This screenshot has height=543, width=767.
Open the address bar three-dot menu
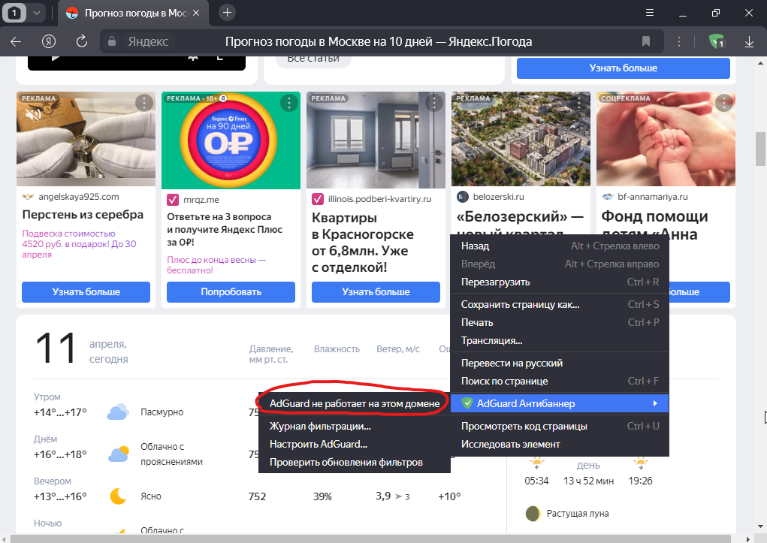pyautogui.click(x=679, y=41)
